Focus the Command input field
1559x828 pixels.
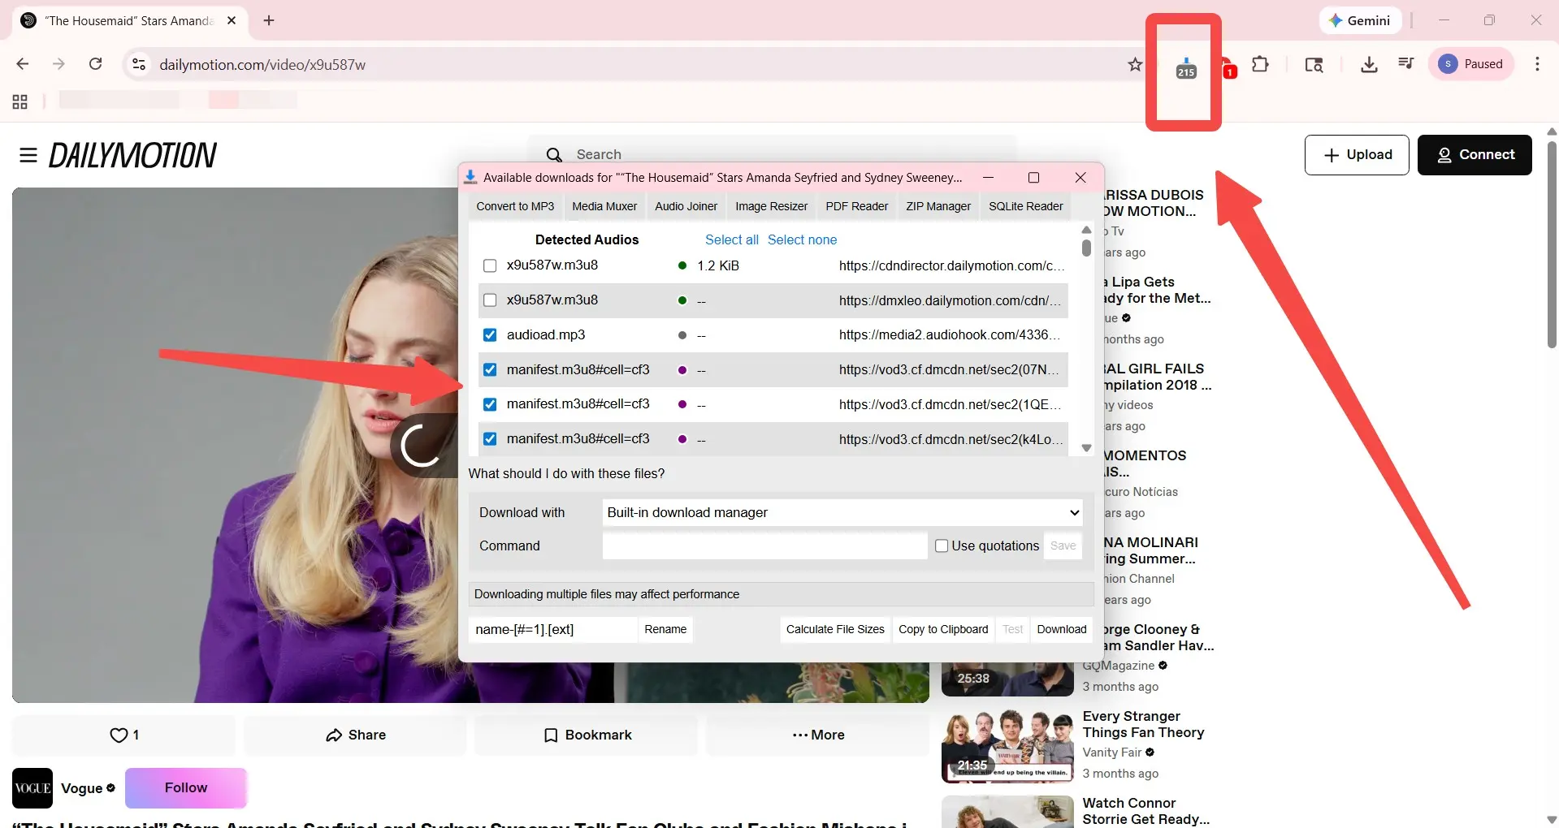click(x=764, y=546)
